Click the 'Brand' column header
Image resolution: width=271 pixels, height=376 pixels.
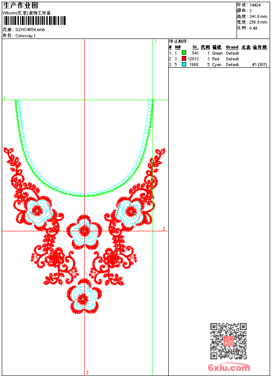click(232, 47)
